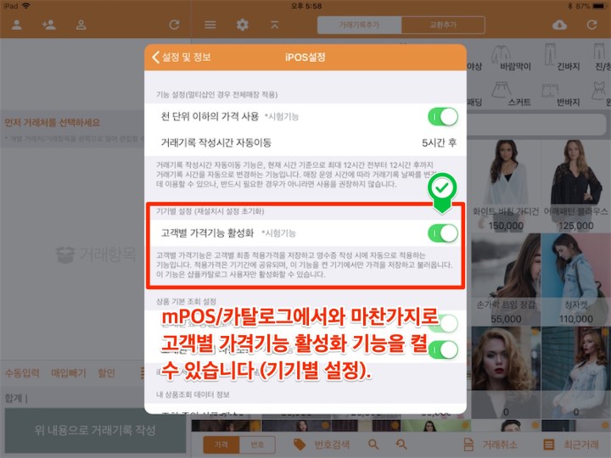Tap the 110,000 price label
This screenshot has height=458, width=611.
[576, 320]
